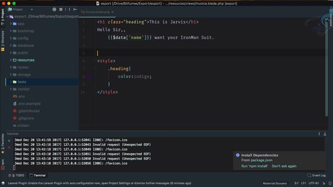This screenshot has width=333, height=187.
Task: Click the inspector icon in status bar
Action: tap(330, 183)
